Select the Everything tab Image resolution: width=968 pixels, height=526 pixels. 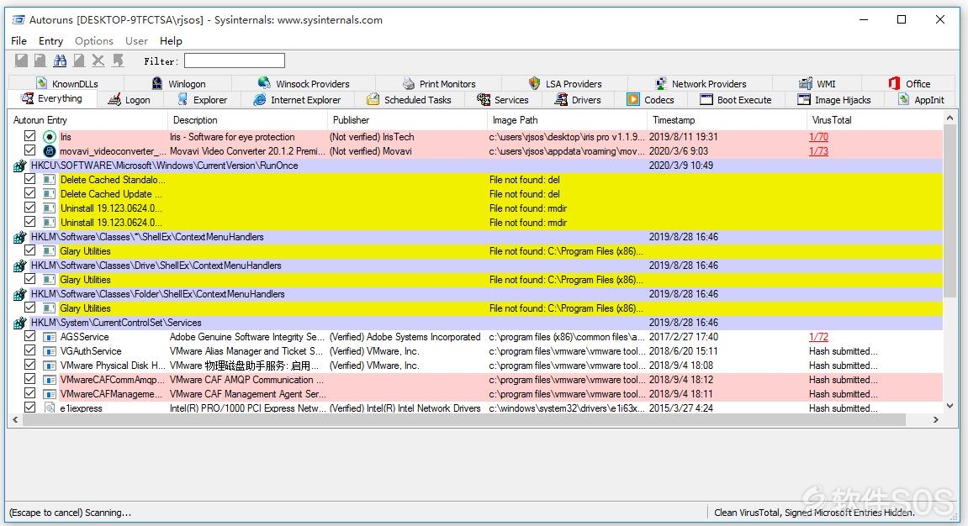pyautogui.click(x=52, y=98)
